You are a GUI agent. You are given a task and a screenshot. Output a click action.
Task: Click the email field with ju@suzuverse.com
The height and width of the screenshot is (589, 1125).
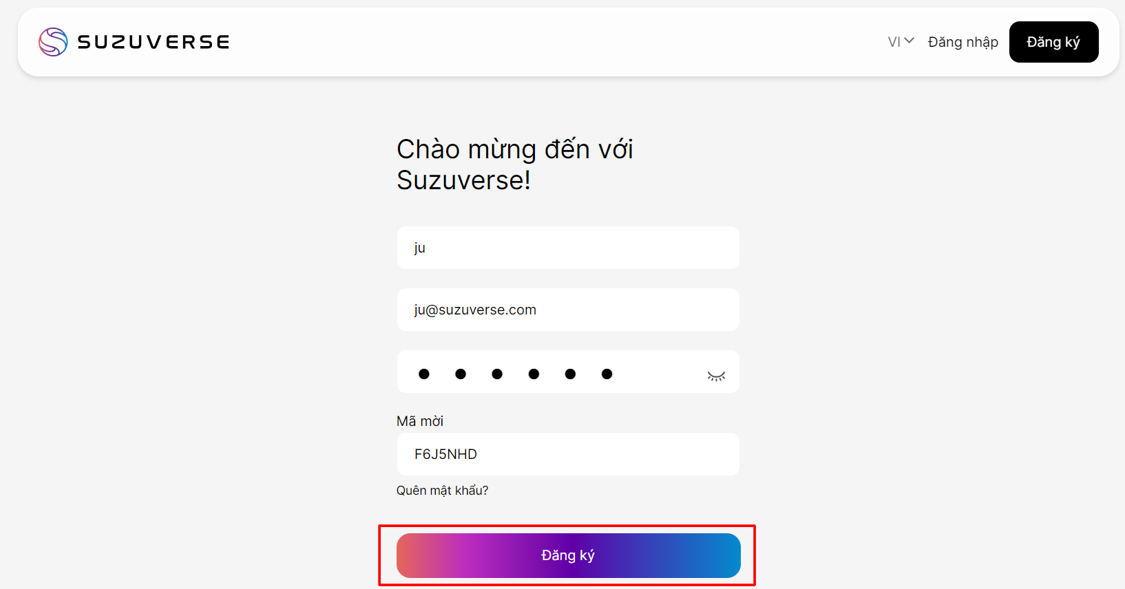tap(568, 310)
